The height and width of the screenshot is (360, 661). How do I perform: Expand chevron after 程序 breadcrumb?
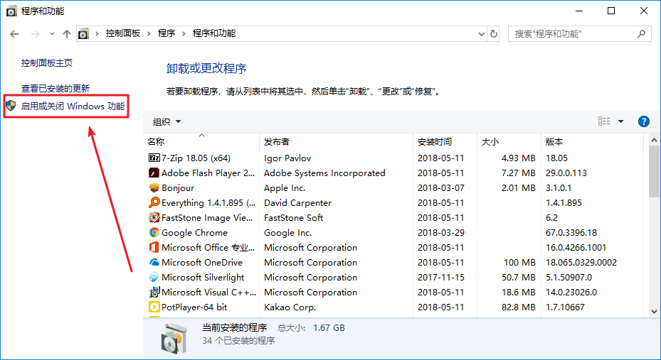pos(184,33)
